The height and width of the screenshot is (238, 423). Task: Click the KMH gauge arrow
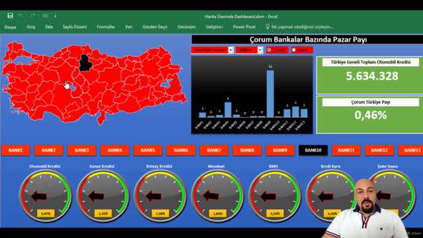[x=268, y=197]
